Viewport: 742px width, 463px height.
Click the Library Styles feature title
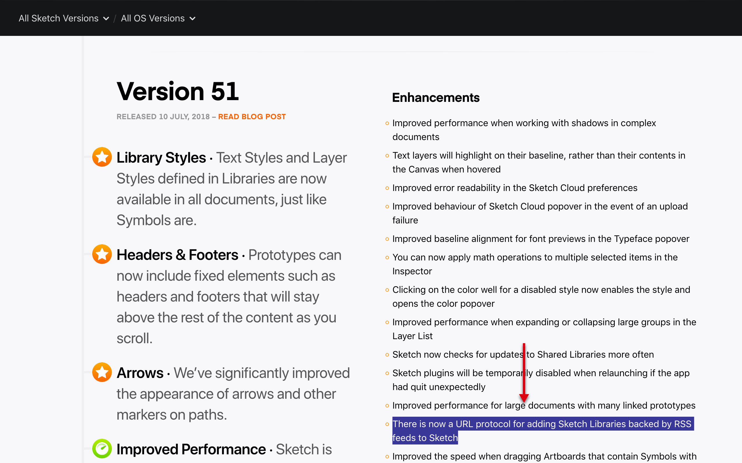tap(161, 158)
